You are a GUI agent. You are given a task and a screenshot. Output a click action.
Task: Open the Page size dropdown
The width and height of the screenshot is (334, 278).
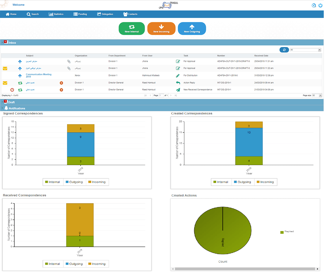tap(317, 95)
